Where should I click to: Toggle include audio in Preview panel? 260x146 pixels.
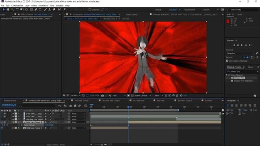pyautogui.click(x=248, y=57)
